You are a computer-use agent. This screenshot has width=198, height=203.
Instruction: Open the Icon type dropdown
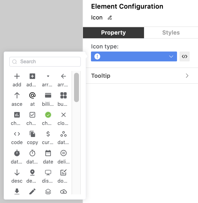pos(134,56)
